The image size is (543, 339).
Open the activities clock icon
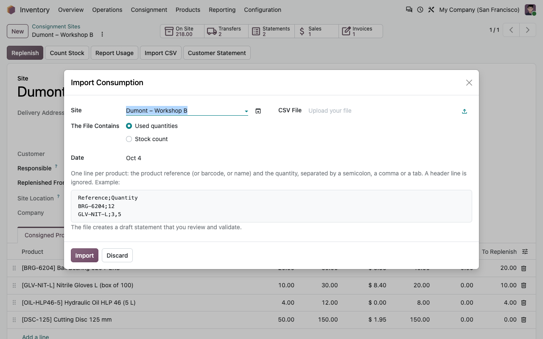(x=420, y=10)
